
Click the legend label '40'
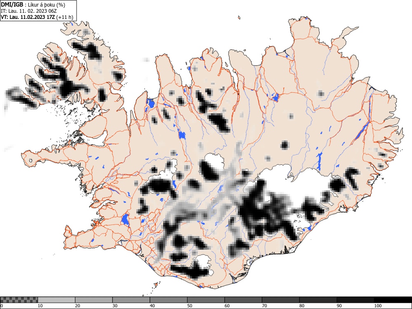pyautogui.click(x=152, y=306)
